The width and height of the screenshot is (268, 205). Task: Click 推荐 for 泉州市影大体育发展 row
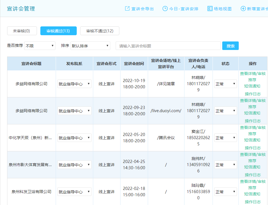point(253,161)
